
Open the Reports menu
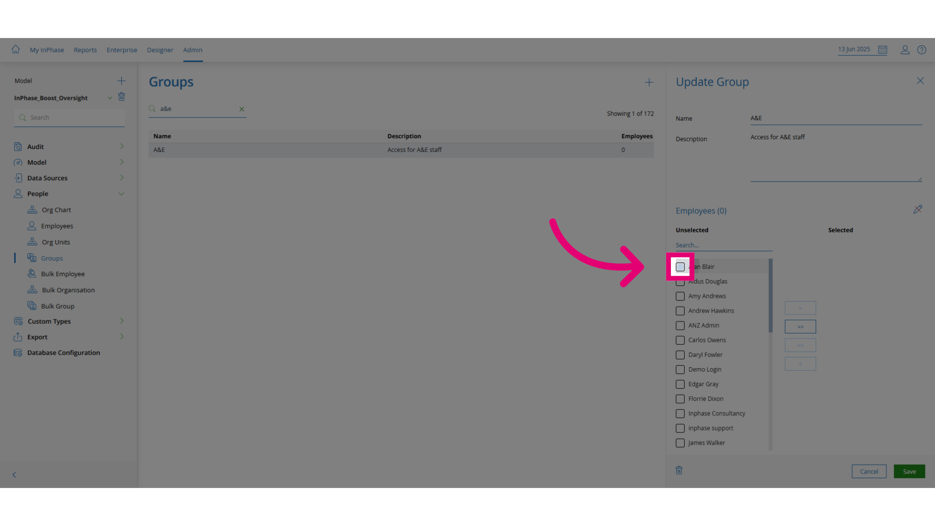click(85, 50)
